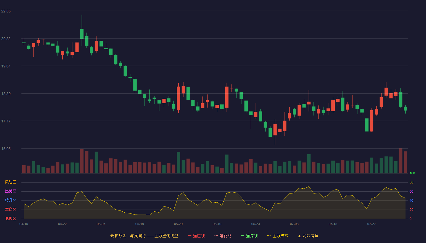Click the 建仓区 zone label

click(x=10, y=210)
